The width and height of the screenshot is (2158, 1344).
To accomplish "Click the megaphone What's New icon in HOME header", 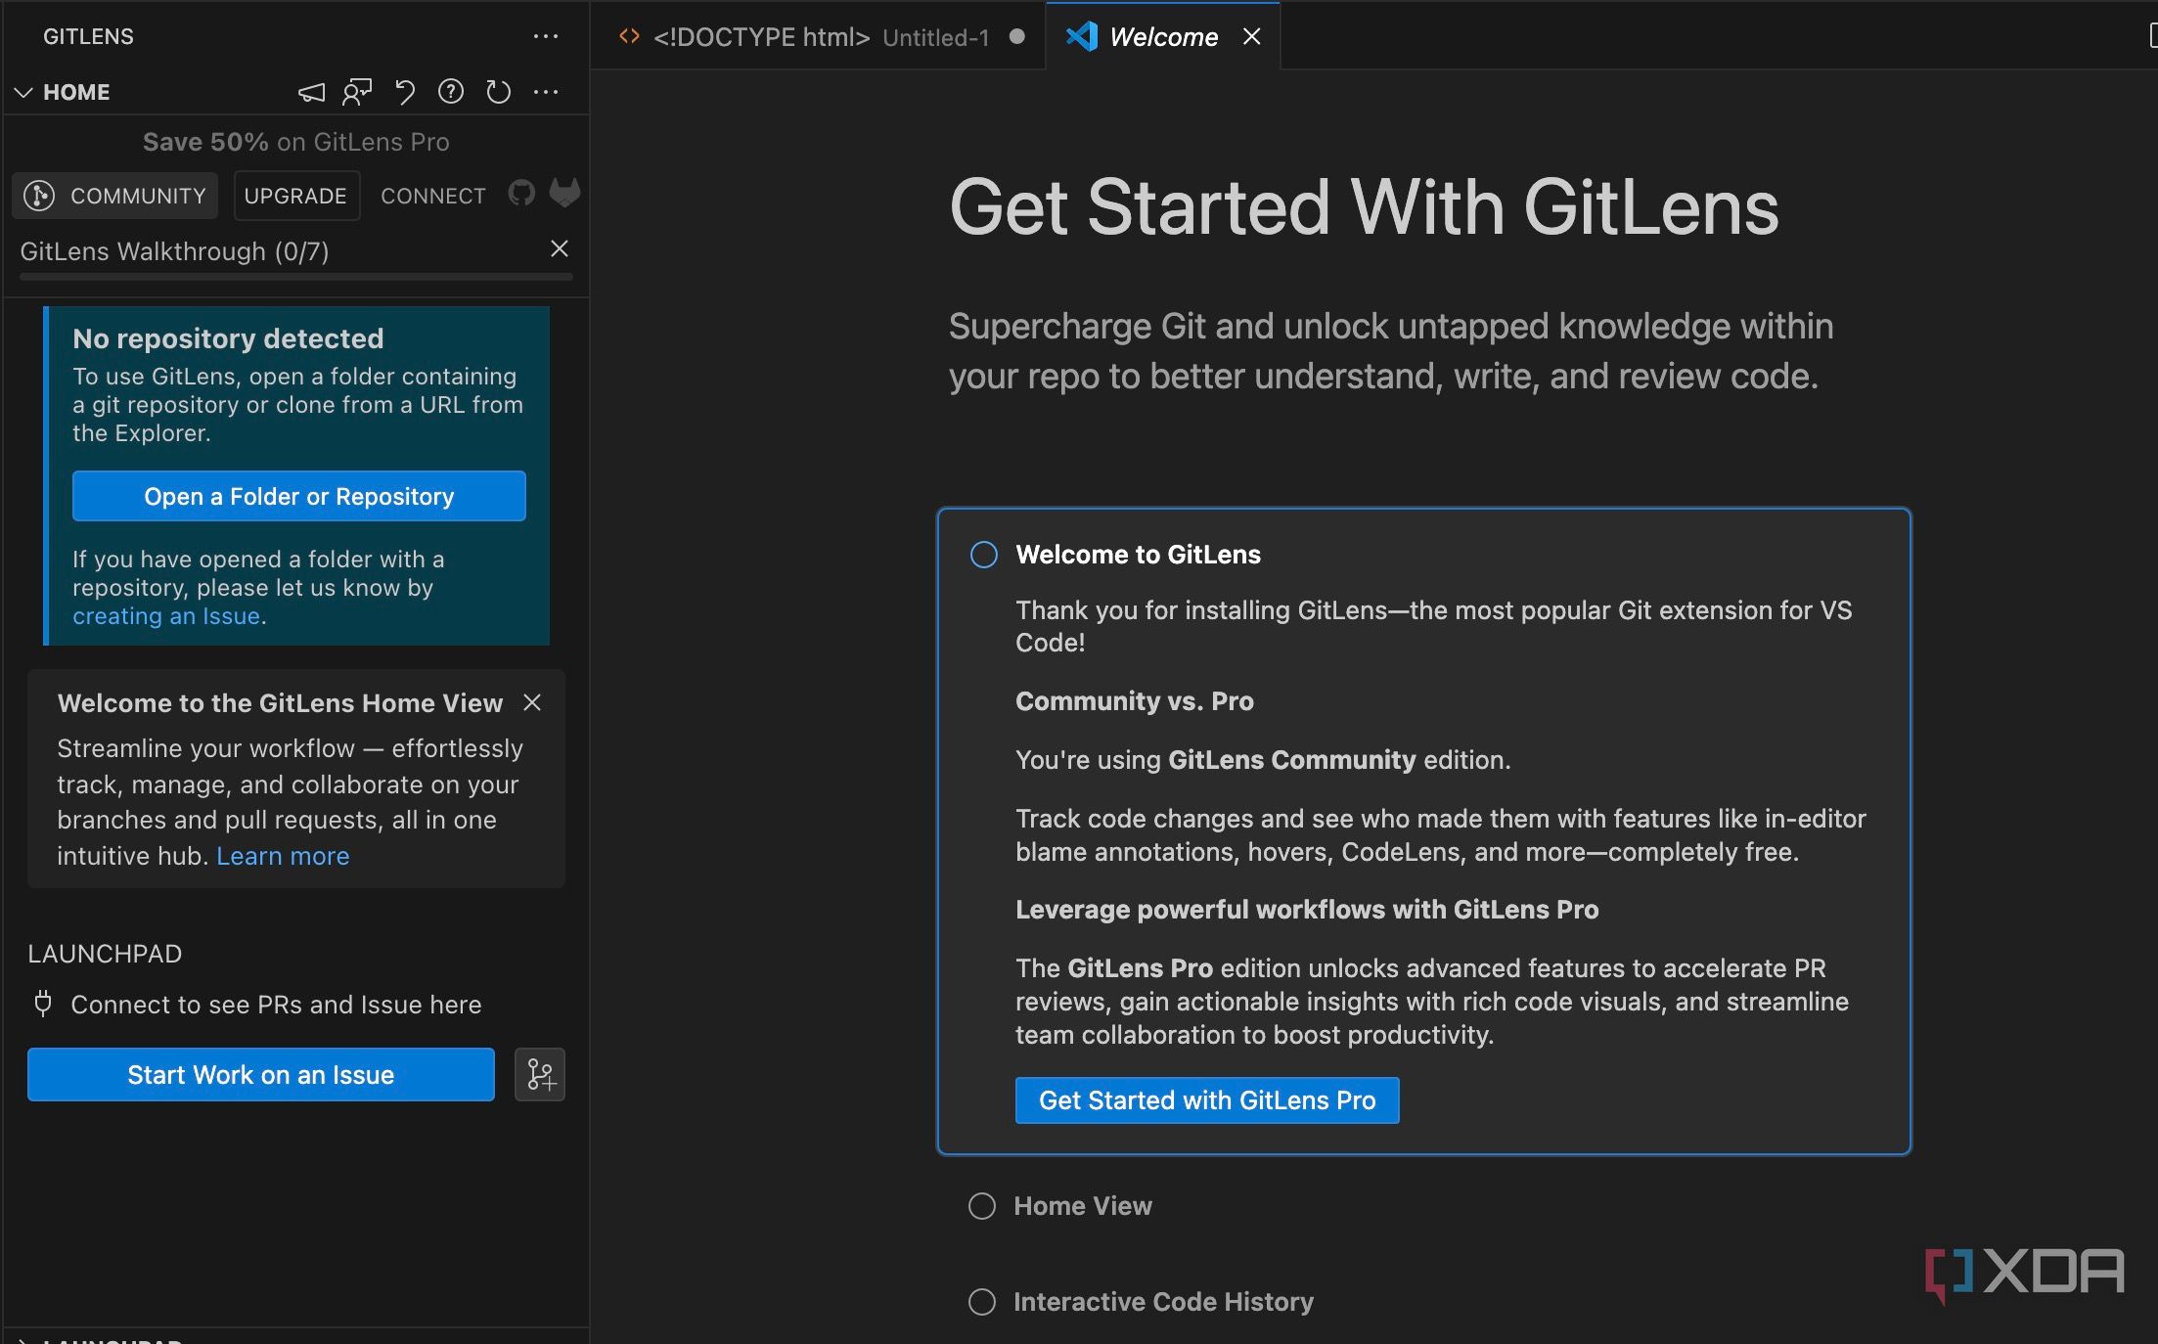I will (x=311, y=92).
